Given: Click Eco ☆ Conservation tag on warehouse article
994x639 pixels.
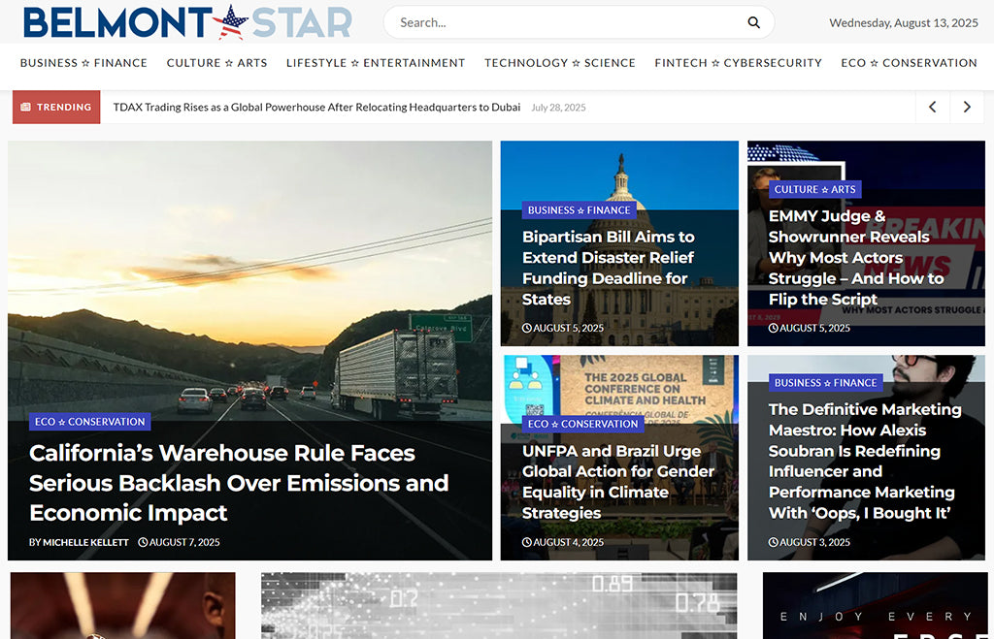Looking at the screenshot, I should click(x=89, y=422).
